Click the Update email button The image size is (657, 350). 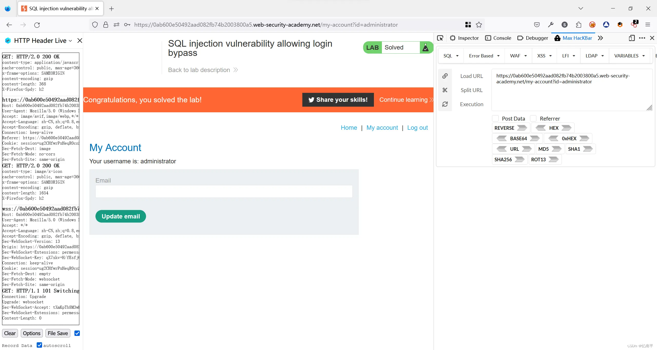pos(121,216)
